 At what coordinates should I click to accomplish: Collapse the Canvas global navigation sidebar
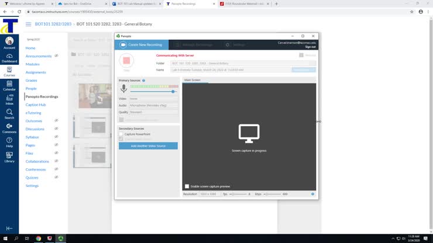9,228
